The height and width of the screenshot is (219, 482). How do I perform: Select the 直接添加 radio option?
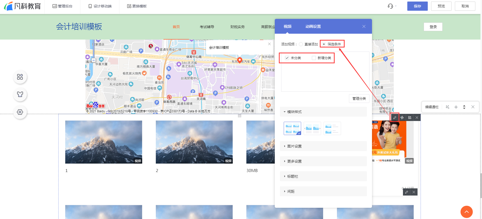[x=301, y=44]
